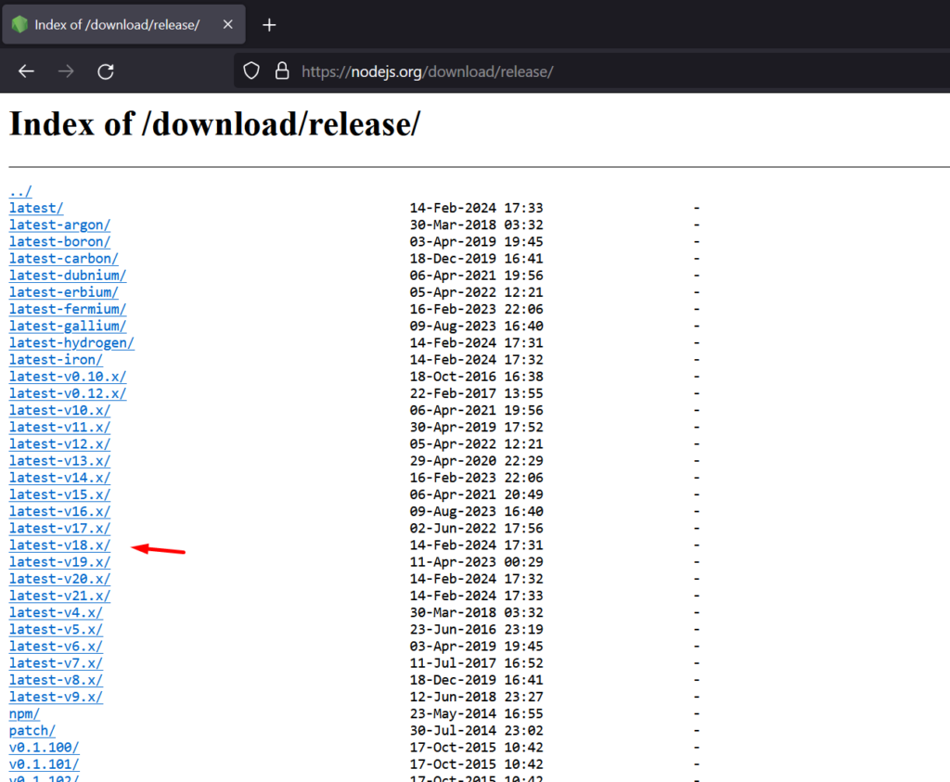Image resolution: width=950 pixels, height=782 pixels.
Task: Open the latest-v21.x/ link
Action: click(60, 596)
